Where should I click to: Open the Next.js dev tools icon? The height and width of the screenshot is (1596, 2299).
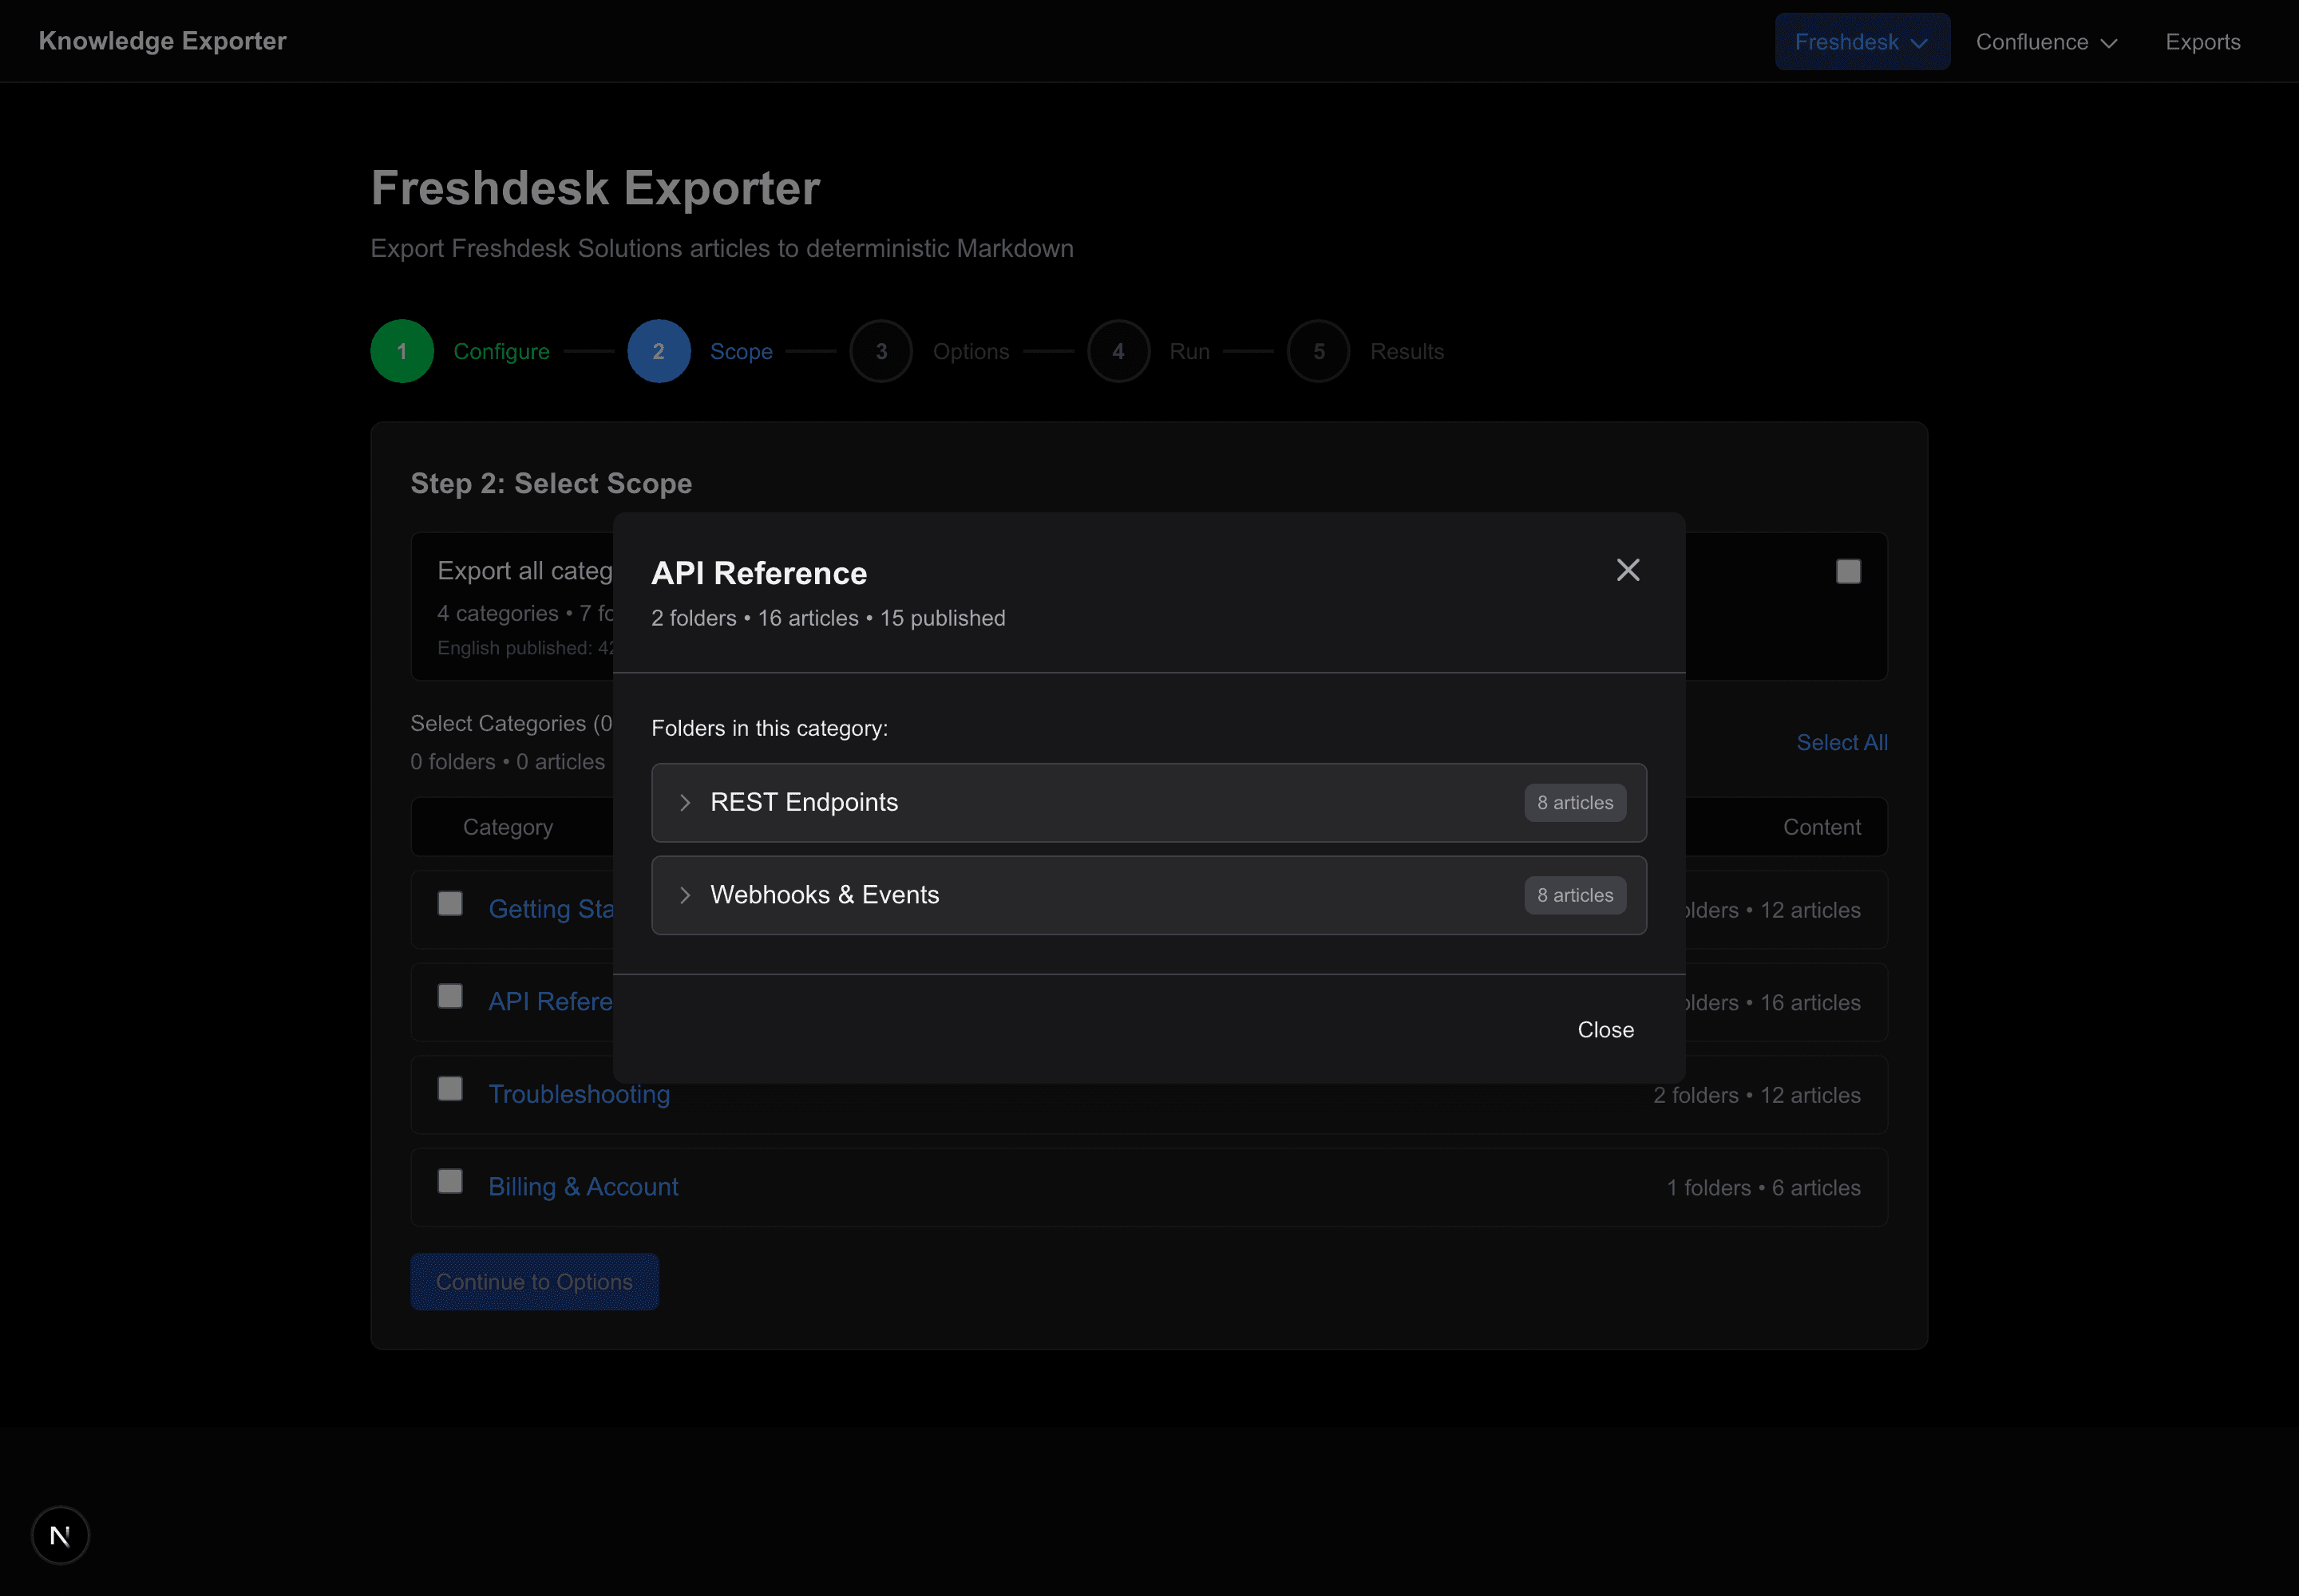(x=60, y=1535)
